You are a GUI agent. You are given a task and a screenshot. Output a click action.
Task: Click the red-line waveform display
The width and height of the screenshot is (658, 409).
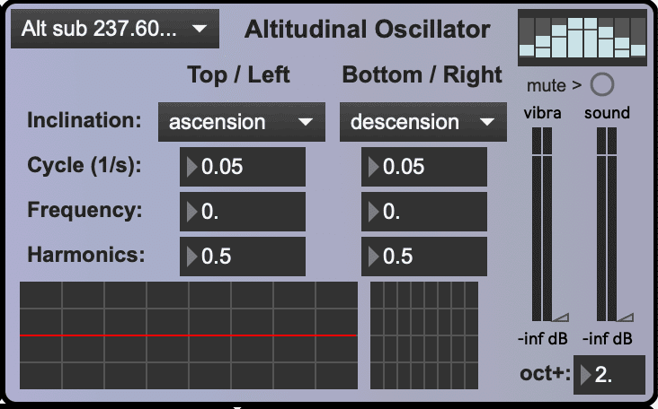point(189,335)
